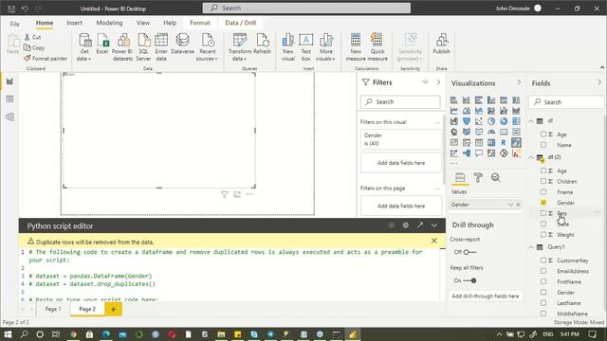Collapse the Visualizations pane chevron
The image size is (607, 341).
pos(519,82)
